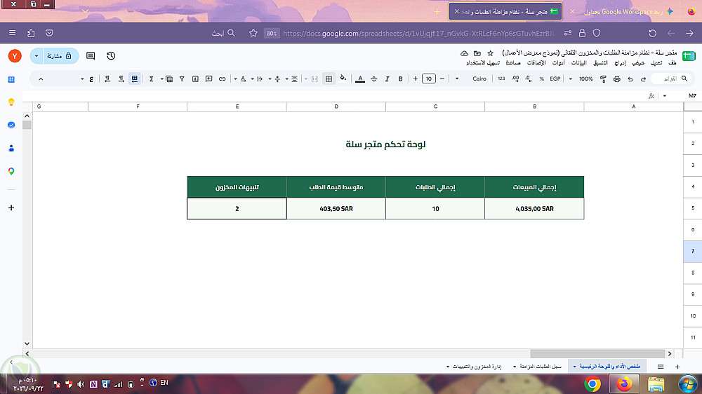Open the Cairo font dropdown
This screenshot has height=394, width=702.
pyautogui.click(x=479, y=79)
